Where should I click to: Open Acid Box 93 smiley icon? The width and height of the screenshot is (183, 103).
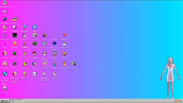[x=25, y=64]
